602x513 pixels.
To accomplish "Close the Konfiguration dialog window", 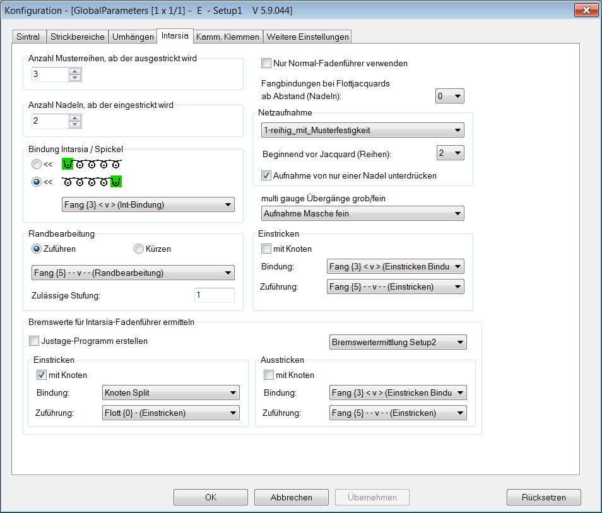I will coord(586,11).
